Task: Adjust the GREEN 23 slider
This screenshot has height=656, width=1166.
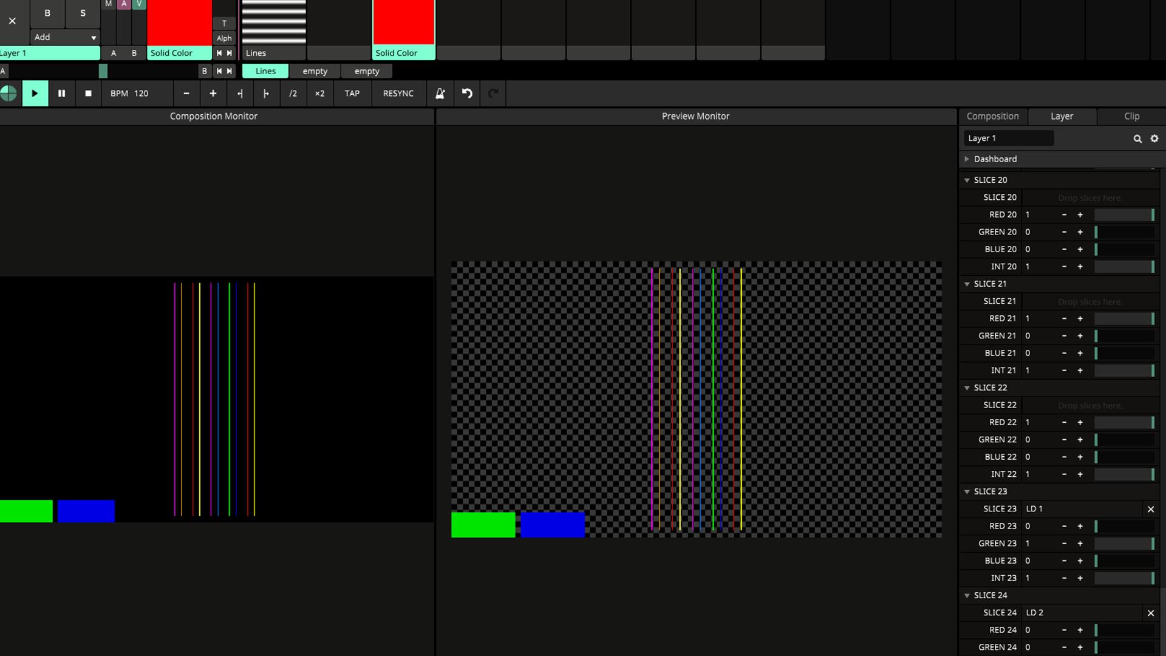Action: click(x=1123, y=544)
